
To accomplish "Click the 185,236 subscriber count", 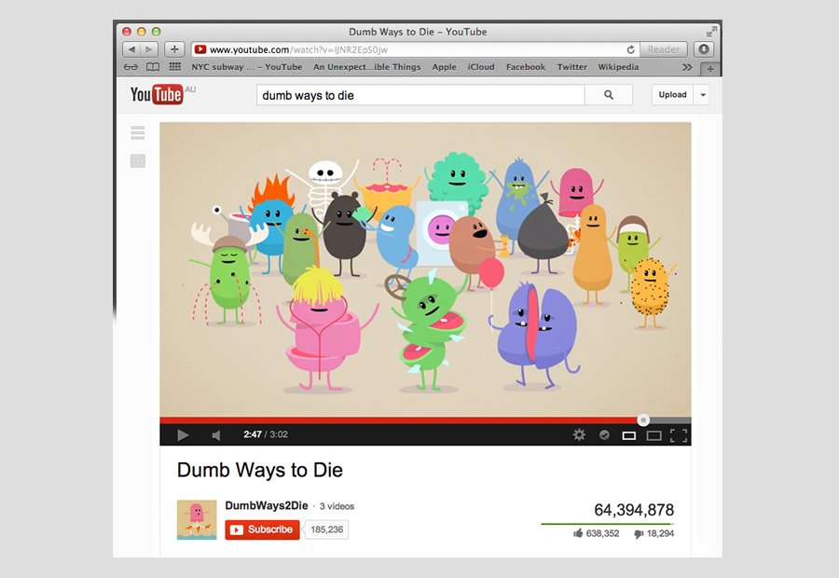I will 327,530.
